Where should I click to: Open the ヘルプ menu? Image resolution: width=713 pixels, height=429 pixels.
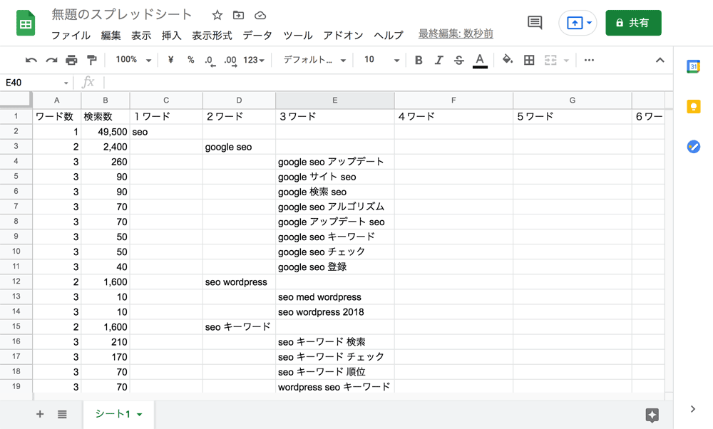click(x=389, y=35)
